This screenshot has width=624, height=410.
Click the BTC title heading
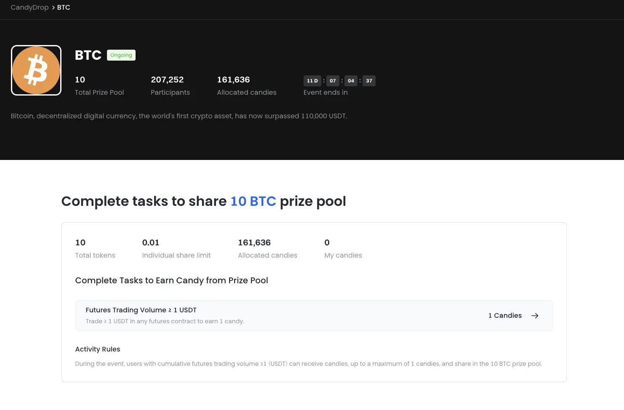[x=88, y=55]
